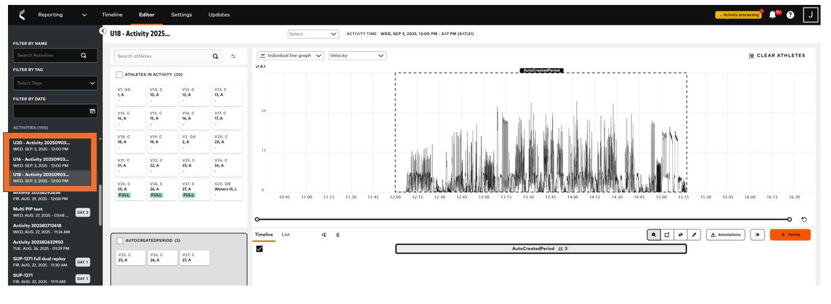This screenshot has width=831, height=304.
Task: Open the Updates tab
Action: click(x=219, y=15)
